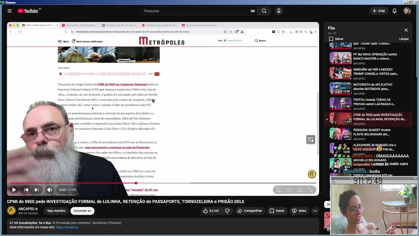The image size is (419, 236).
Task: Play Metrópoles ouvir notícia audio
Action: coord(61,74)
